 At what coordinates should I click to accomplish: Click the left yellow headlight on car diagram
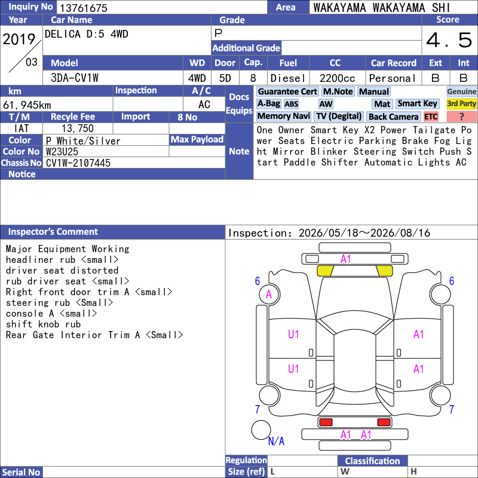[325, 271]
